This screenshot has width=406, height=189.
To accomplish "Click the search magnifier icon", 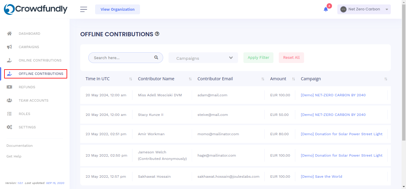I will [x=156, y=58].
